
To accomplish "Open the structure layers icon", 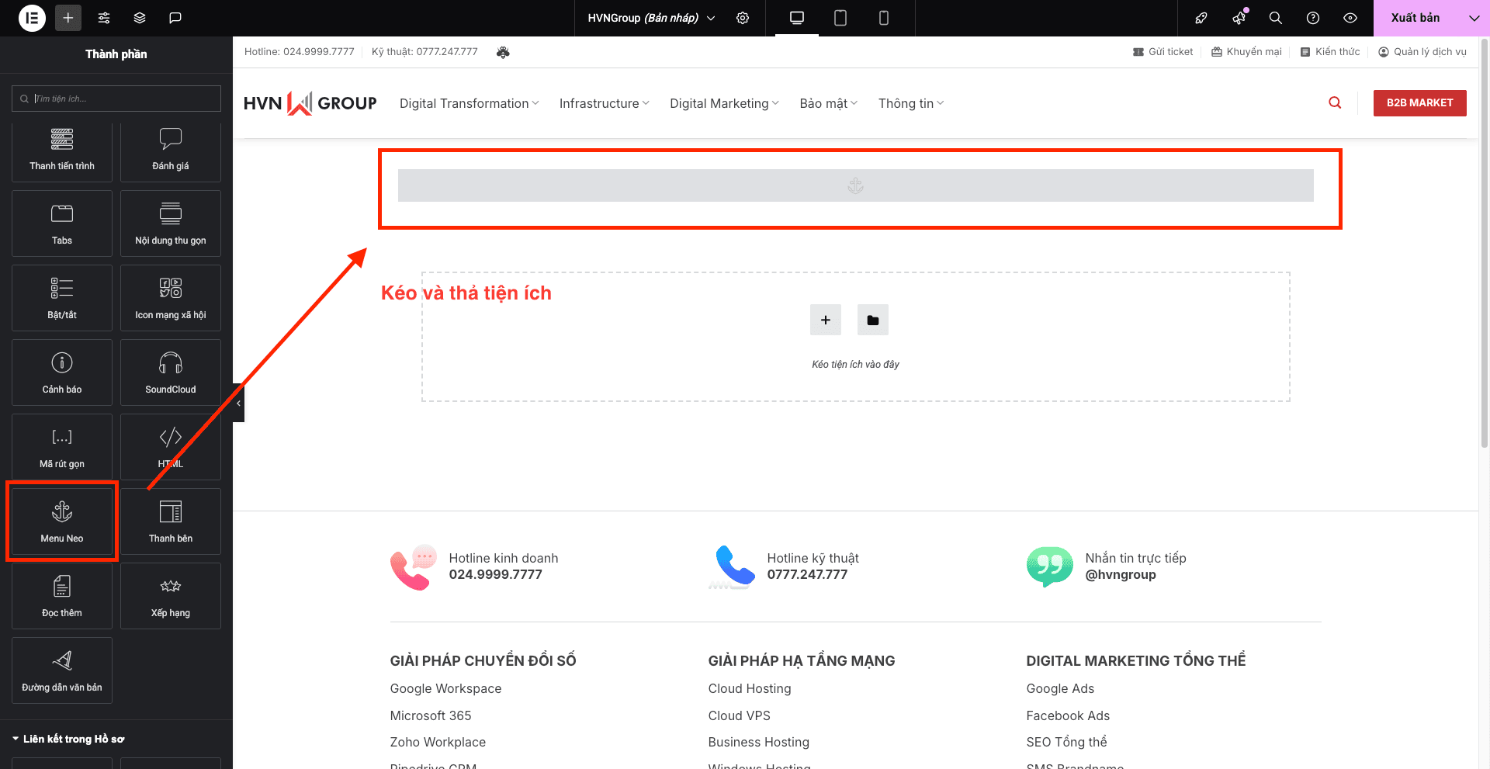I will (140, 18).
